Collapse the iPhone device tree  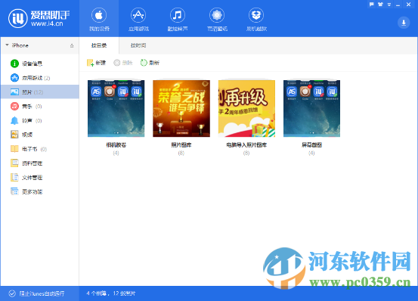8,45
